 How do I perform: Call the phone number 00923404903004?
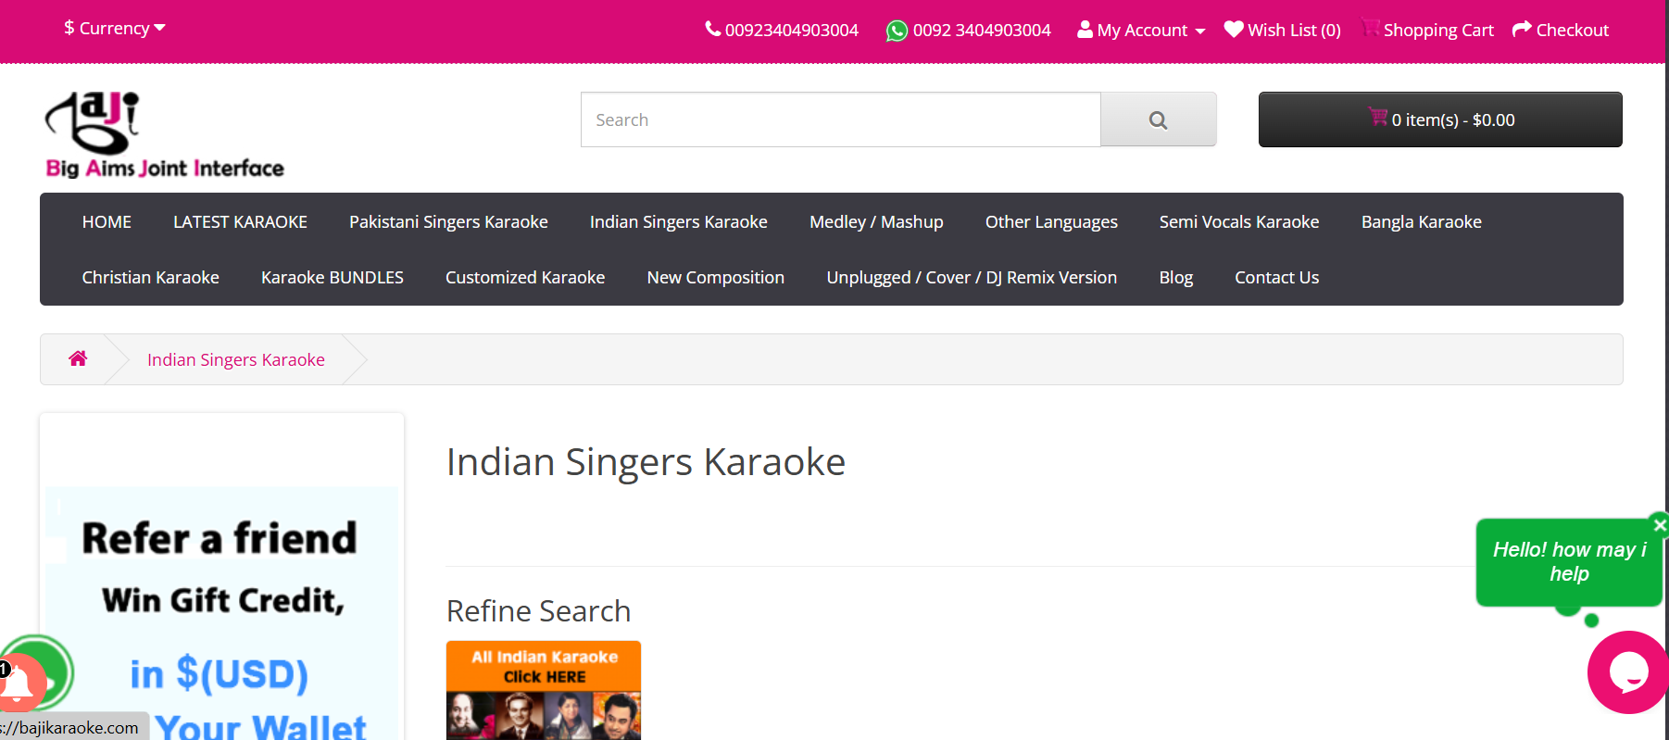(791, 31)
